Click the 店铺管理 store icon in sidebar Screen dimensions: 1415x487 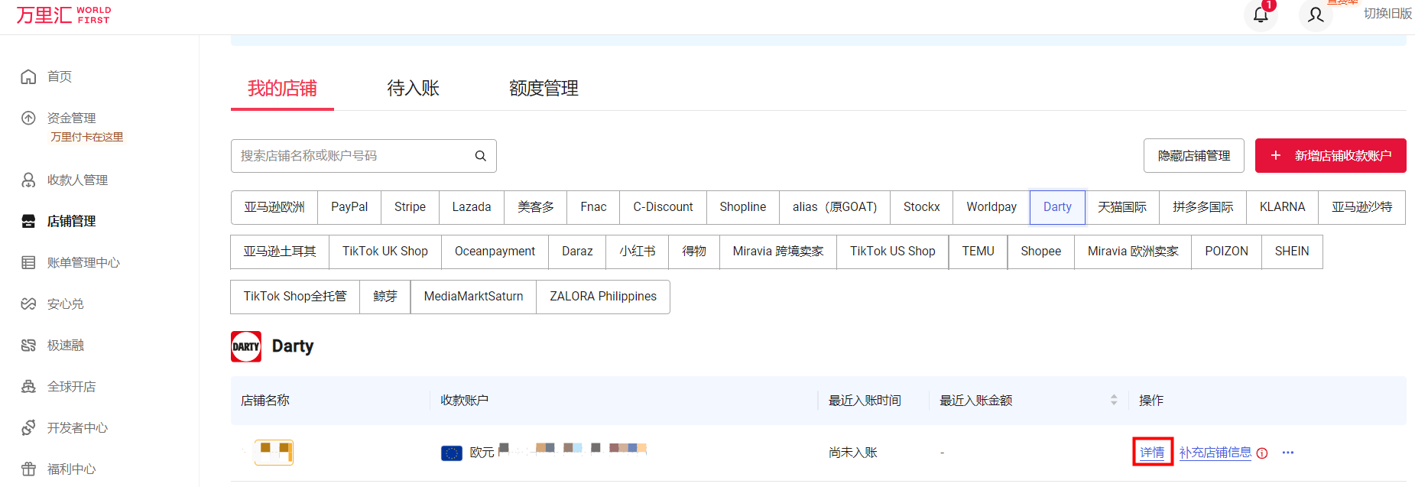point(28,221)
